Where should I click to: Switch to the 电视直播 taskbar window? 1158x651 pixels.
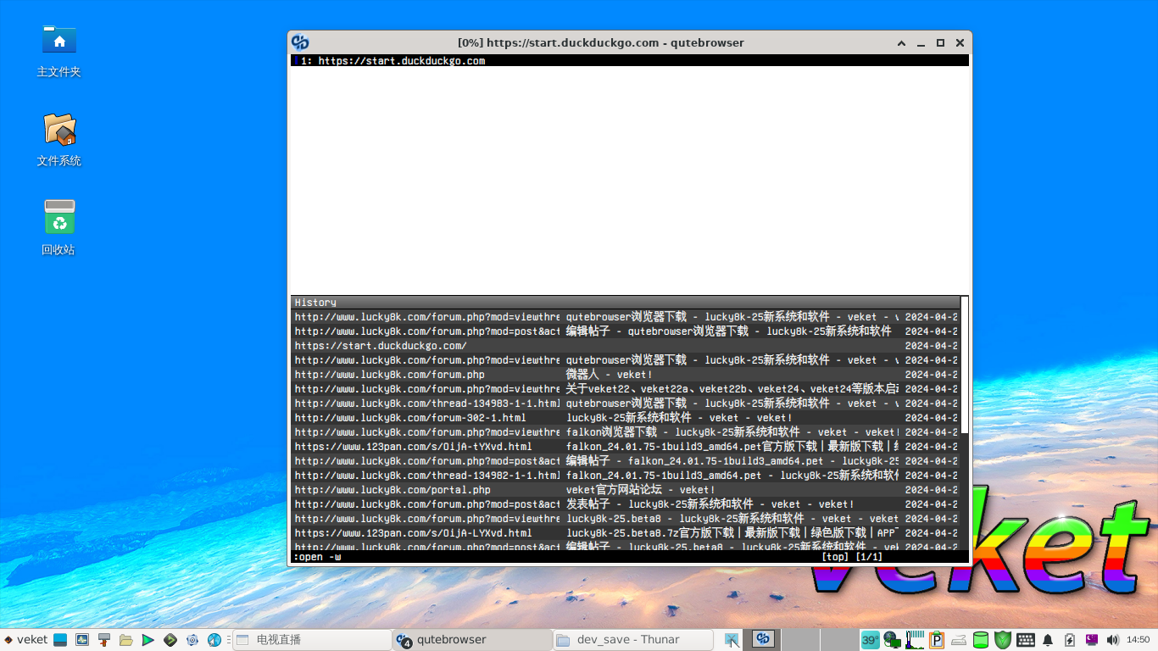click(312, 640)
